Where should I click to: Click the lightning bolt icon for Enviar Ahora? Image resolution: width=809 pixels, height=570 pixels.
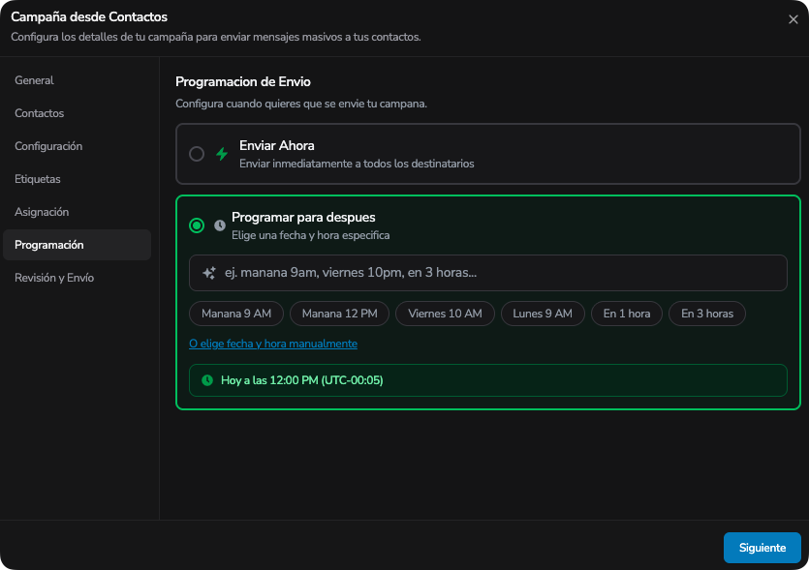[x=222, y=154]
